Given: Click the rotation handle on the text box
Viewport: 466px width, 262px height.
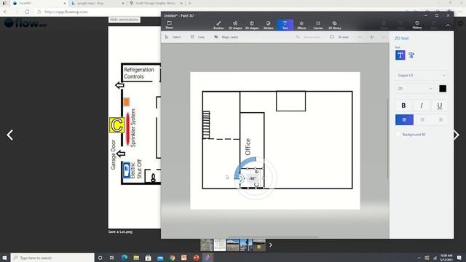Looking at the screenshot, I should point(240,178).
